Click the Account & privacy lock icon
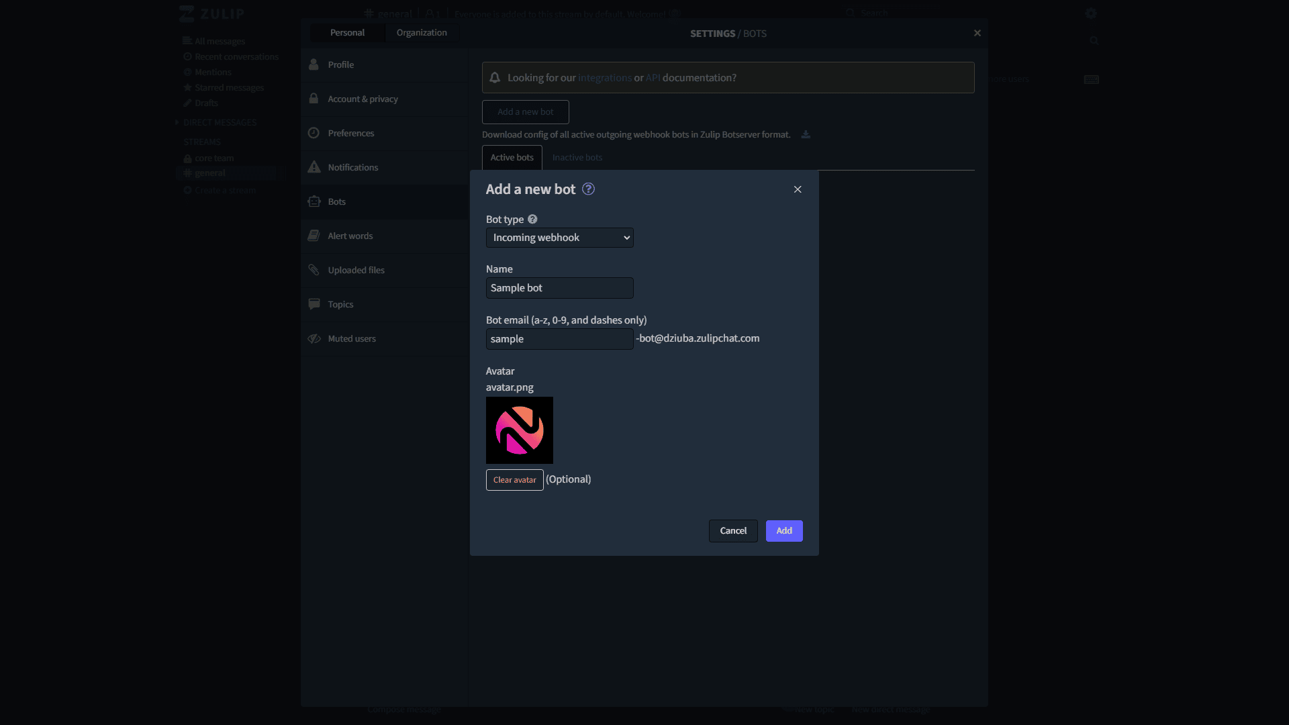 coord(314,99)
